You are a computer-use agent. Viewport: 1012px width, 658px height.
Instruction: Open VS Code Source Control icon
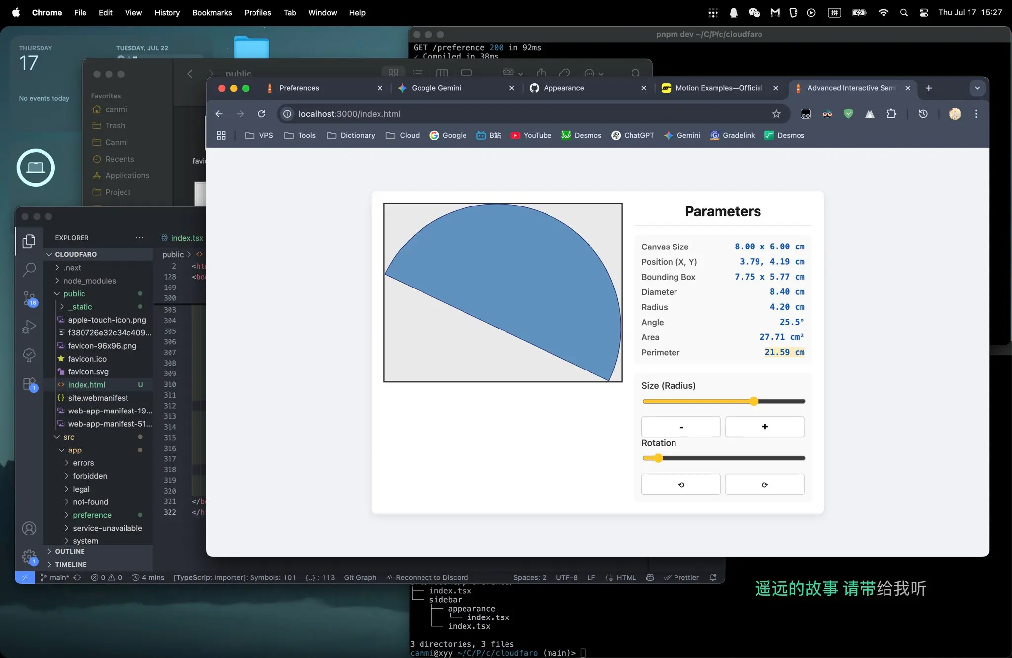(29, 298)
